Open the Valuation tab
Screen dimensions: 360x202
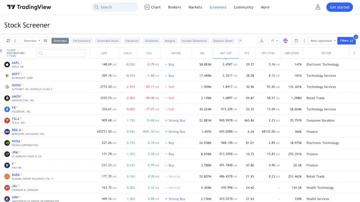click(x=132, y=41)
